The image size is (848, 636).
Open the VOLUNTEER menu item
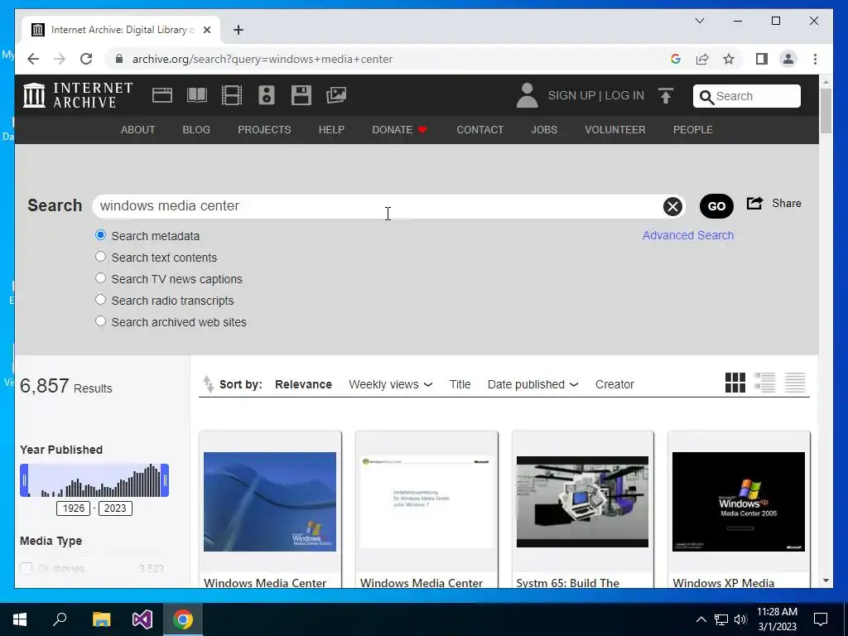coord(615,130)
